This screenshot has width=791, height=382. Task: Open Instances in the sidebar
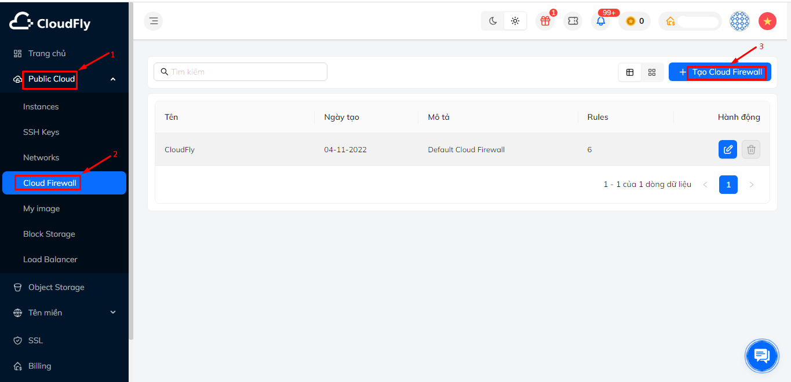[x=64, y=106]
